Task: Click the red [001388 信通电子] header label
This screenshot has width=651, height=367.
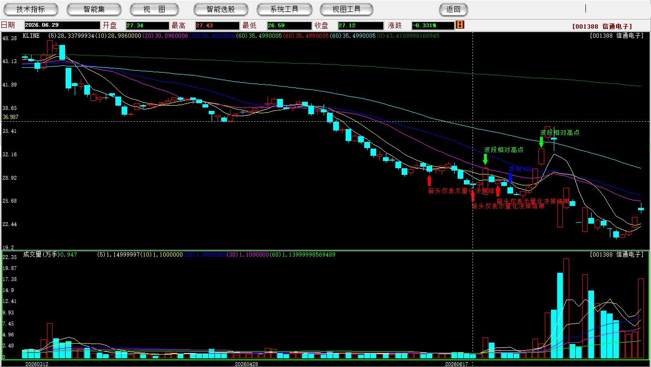Action: point(602,27)
